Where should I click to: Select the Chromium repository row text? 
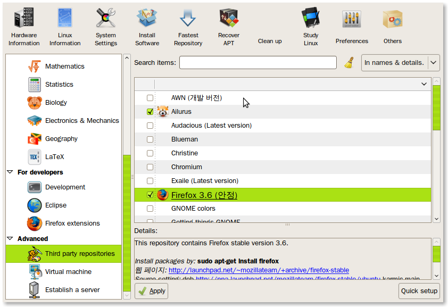[187, 167]
